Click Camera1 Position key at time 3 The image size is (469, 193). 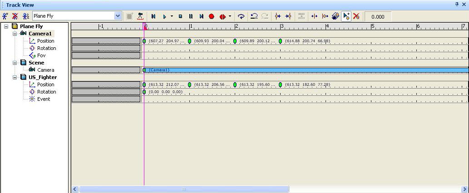coord(280,41)
